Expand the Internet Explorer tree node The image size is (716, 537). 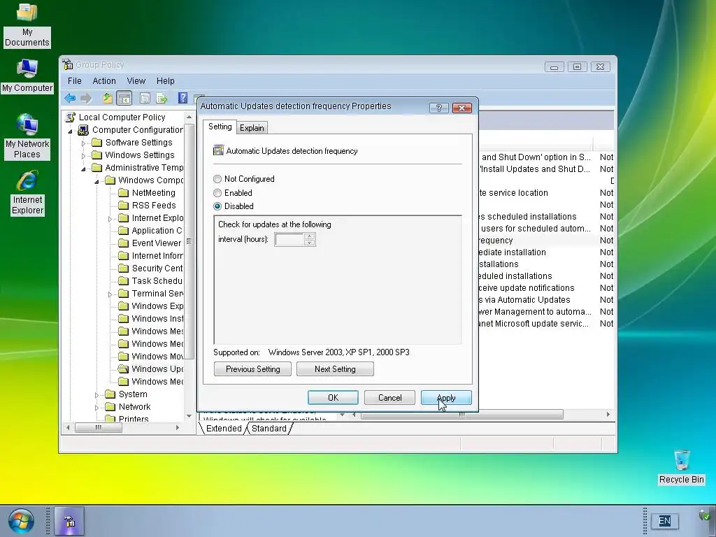pos(110,219)
